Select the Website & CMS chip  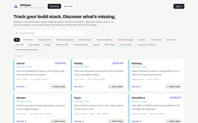(62, 45)
